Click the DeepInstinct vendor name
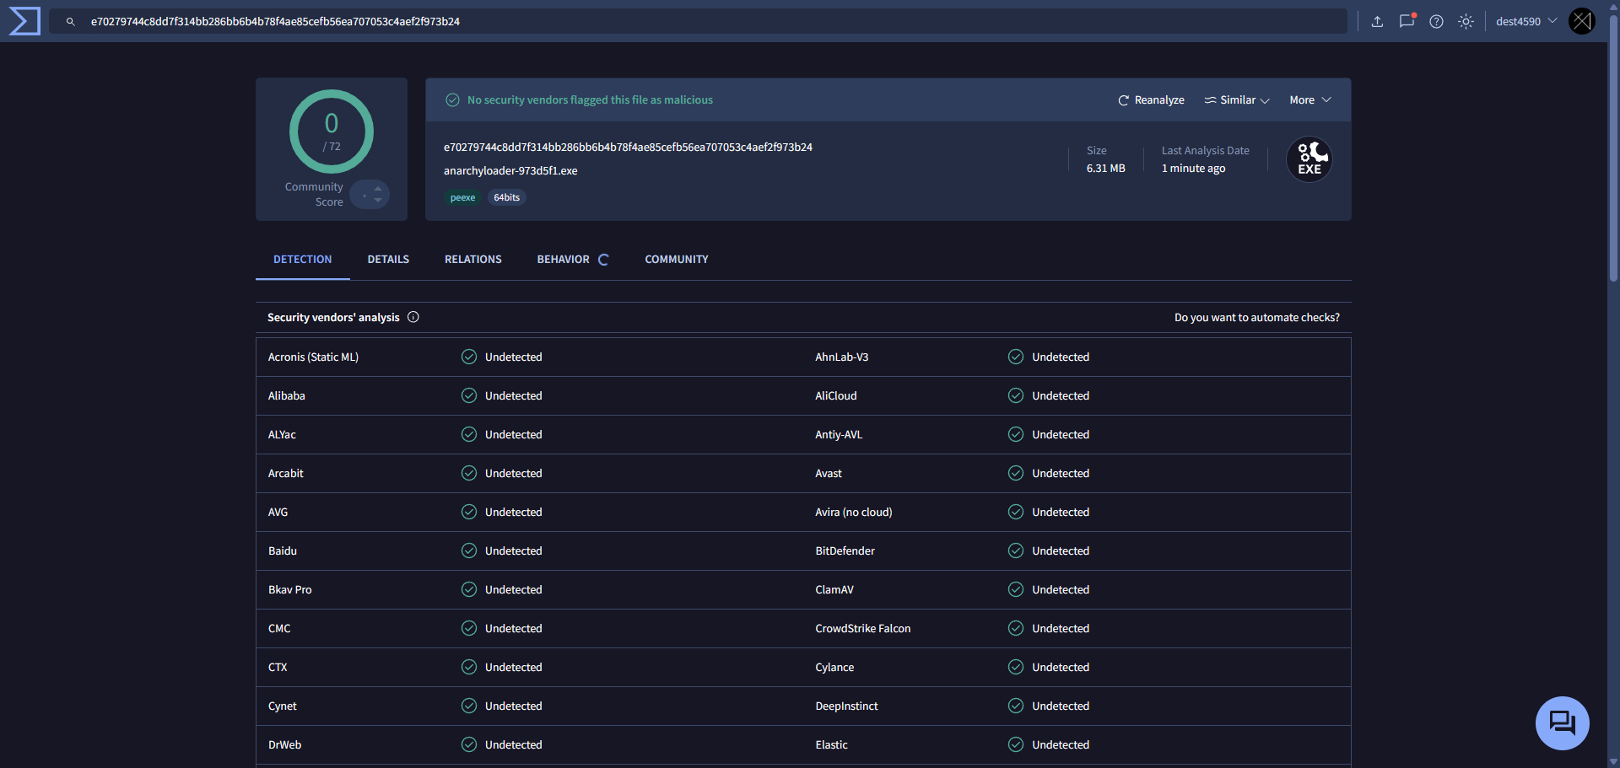The width and height of the screenshot is (1620, 768). 846,706
